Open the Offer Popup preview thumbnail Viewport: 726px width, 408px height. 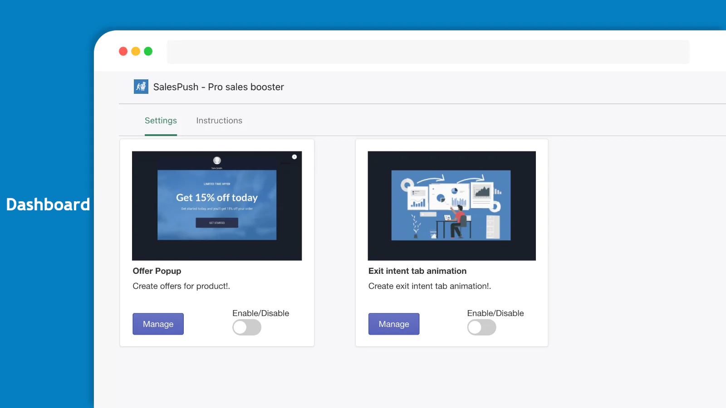coord(217,206)
